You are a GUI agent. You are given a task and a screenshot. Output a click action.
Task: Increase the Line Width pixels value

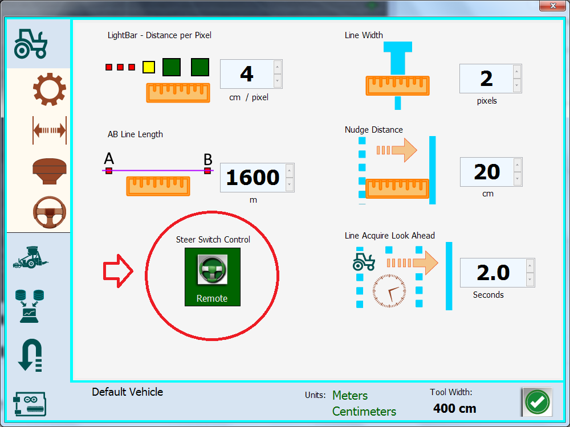click(x=517, y=72)
